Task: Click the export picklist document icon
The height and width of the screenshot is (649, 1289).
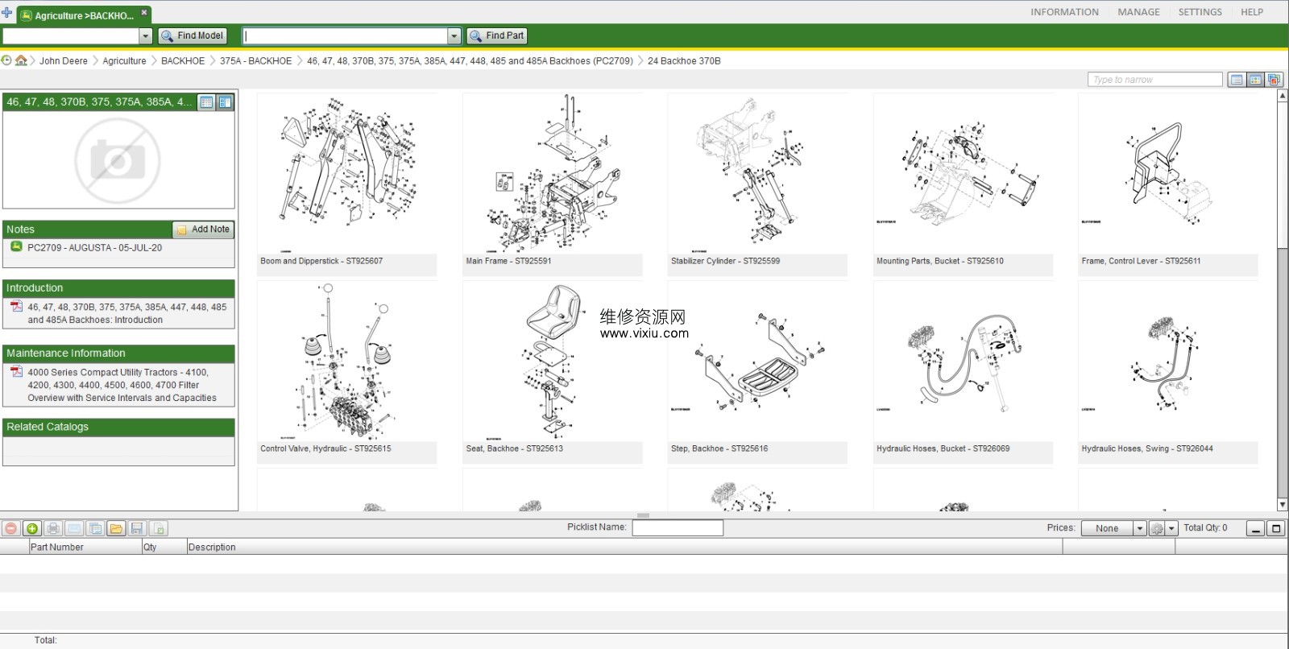Action: (x=158, y=528)
